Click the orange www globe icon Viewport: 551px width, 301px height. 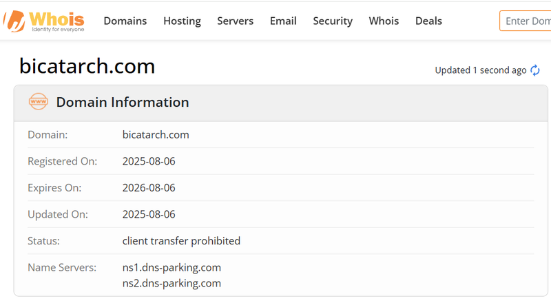[39, 101]
